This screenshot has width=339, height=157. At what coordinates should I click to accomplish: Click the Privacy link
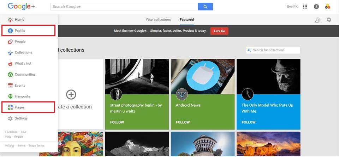tap(10, 146)
